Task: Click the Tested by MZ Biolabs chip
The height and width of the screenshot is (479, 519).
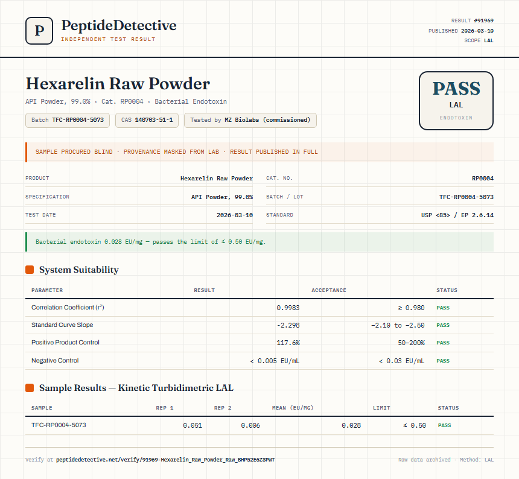Action: [250, 120]
